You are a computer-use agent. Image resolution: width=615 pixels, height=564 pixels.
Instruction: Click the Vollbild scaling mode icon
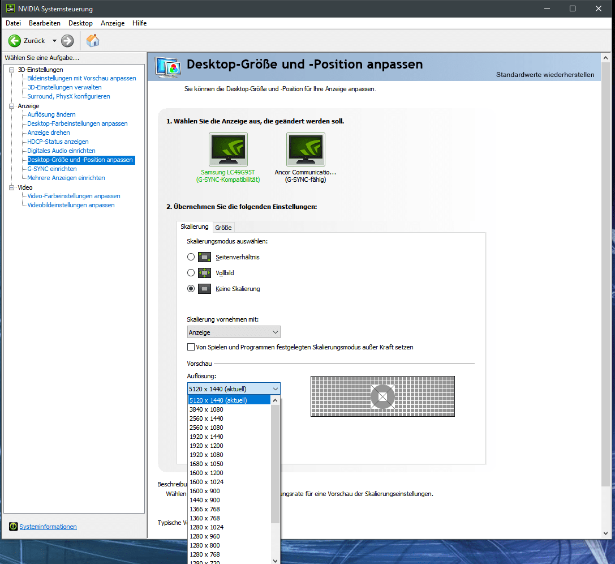click(204, 273)
